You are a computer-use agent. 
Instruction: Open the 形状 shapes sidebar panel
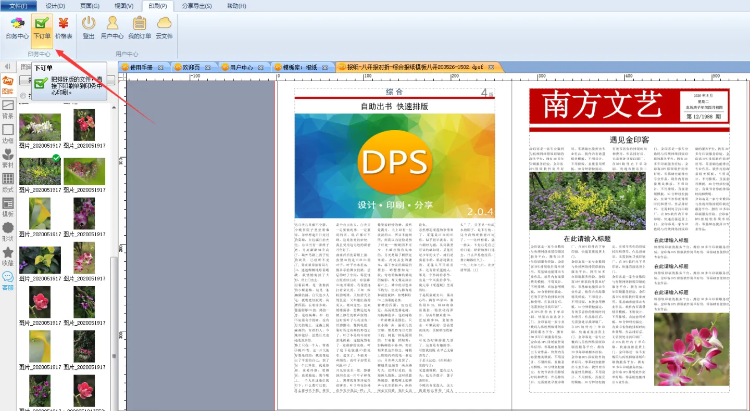8,232
